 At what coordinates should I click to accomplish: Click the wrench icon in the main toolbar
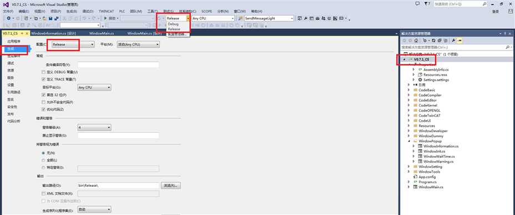coord(306,18)
